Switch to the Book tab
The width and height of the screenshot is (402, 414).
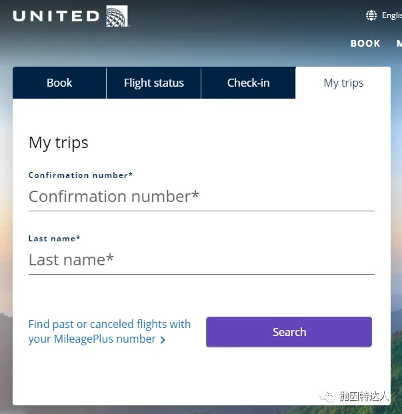[59, 83]
